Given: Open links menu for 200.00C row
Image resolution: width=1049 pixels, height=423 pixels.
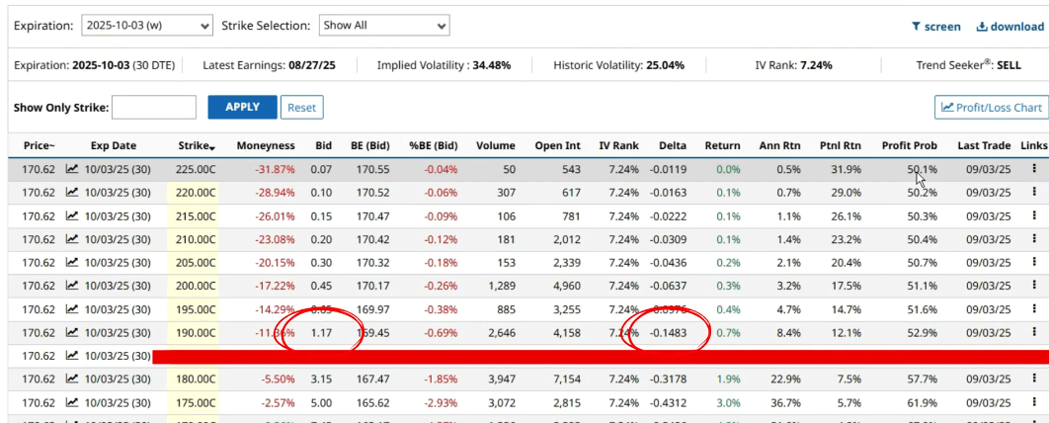Looking at the screenshot, I should coord(1034,285).
